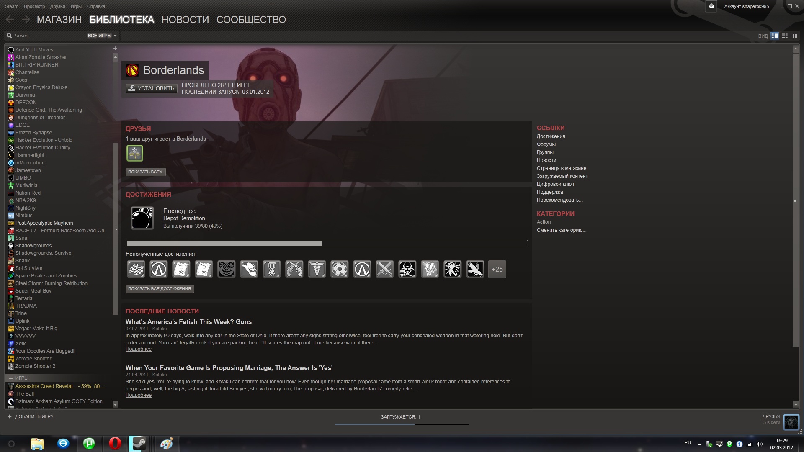Expand the +25 remaining achievements tile

tap(497, 270)
